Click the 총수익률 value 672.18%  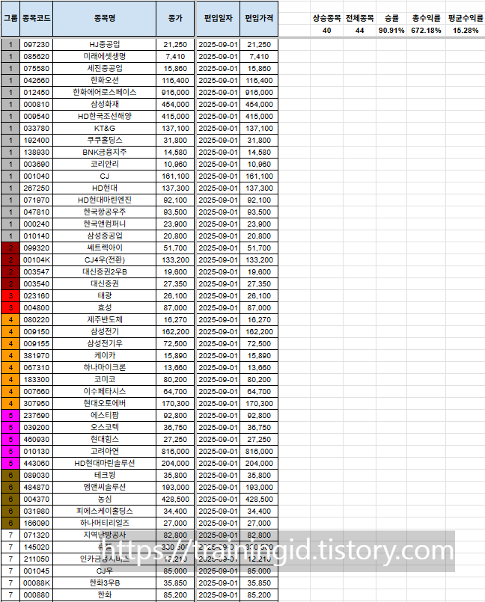pos(426,31)
